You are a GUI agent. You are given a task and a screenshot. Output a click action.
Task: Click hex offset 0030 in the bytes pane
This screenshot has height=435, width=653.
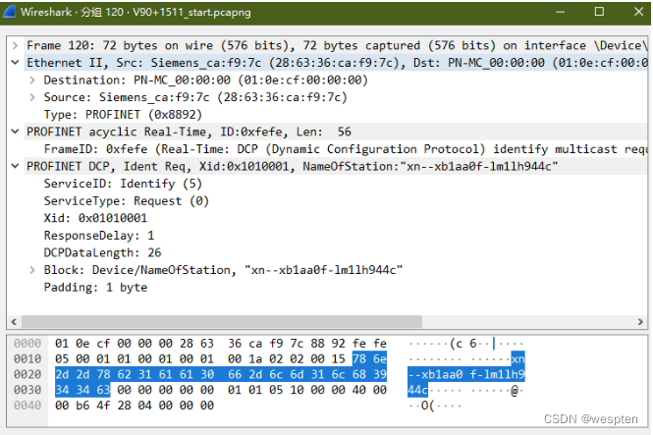point(27,390)
